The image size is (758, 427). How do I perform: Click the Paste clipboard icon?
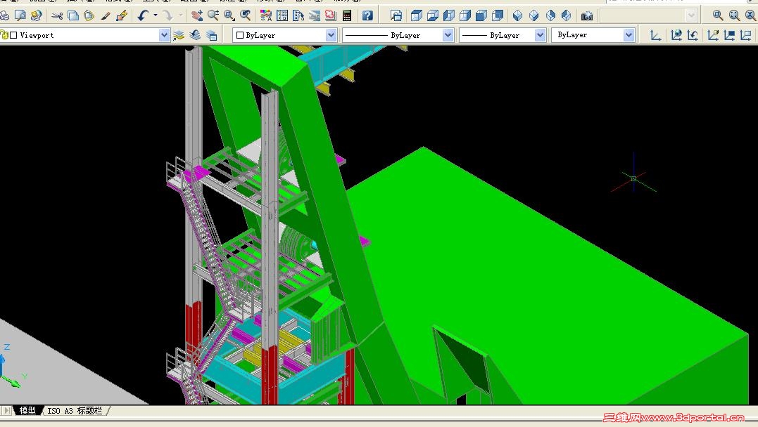tap(89, 16)
